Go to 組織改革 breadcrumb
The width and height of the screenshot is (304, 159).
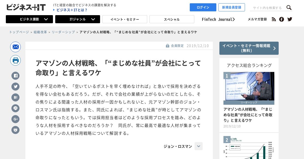tap(40, 32)
